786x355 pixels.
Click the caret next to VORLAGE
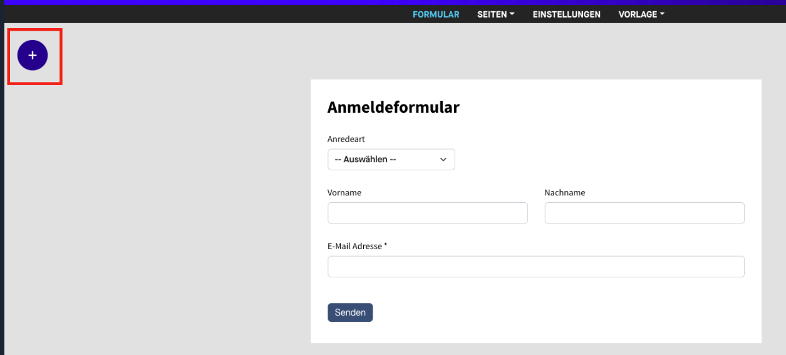pos(662,14)
